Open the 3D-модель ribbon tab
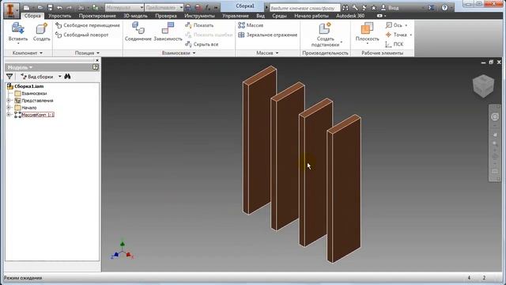The width and height of the screenshot is (506, 285). pos(135,16)
